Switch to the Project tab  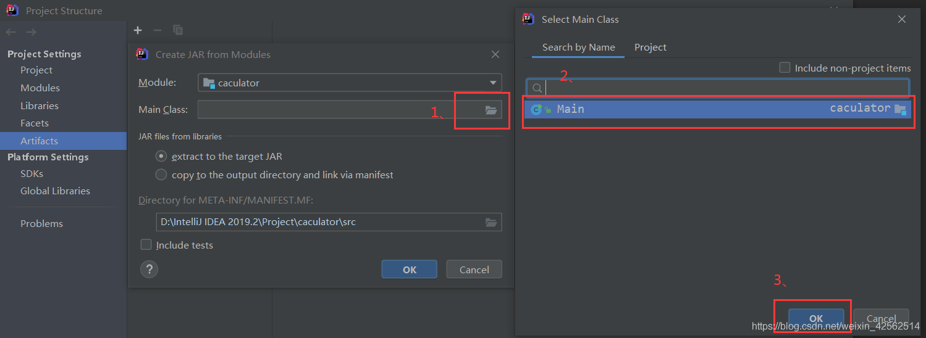650,47
